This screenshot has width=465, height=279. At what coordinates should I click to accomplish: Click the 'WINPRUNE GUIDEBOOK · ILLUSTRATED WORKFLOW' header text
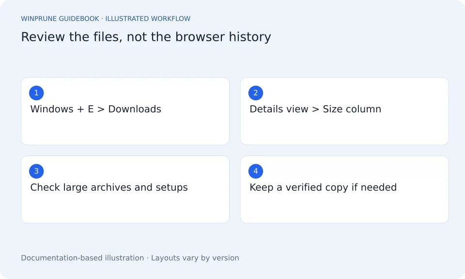pyautogui.click(x=106, y=19)
